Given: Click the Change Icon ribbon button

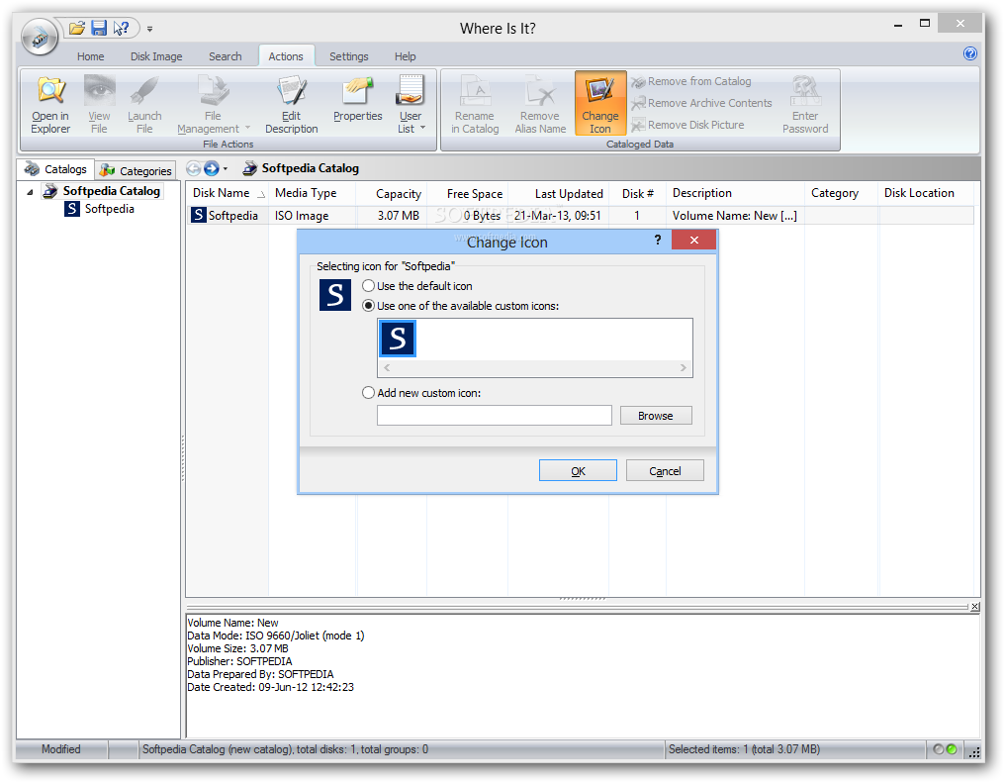Looking at the screenshot, I should pyautogui.click(x=600, y=103).
